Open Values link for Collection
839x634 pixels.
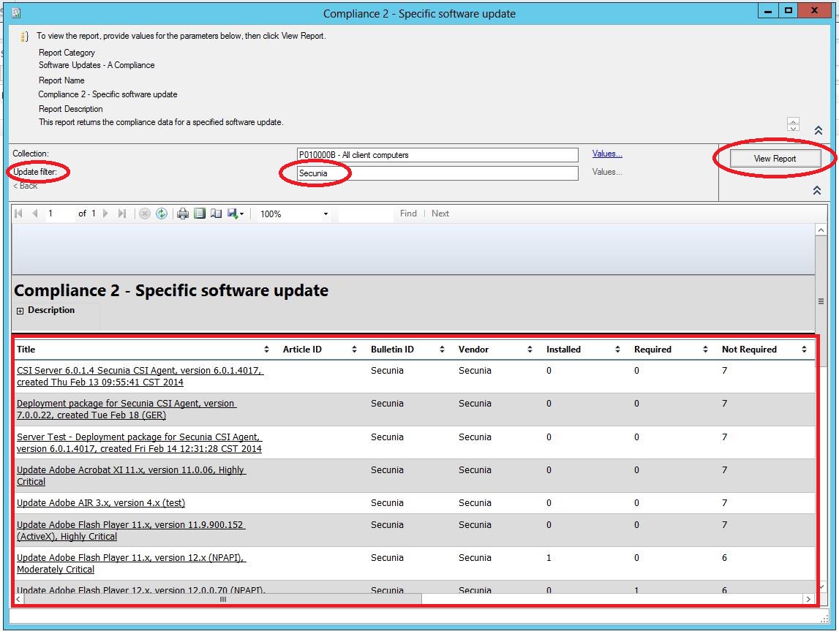[607, 154]
